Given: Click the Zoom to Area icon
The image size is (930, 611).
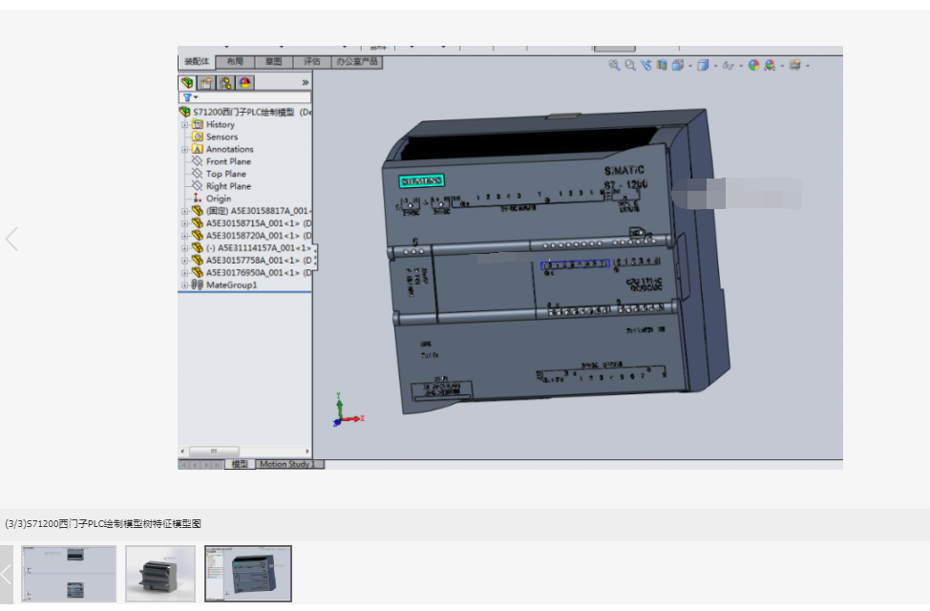Looking at the screenshot, I should point(630,65).
